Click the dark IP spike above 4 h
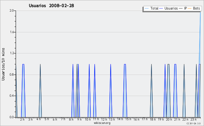This screenshot has height=126, width=204. 40,91
